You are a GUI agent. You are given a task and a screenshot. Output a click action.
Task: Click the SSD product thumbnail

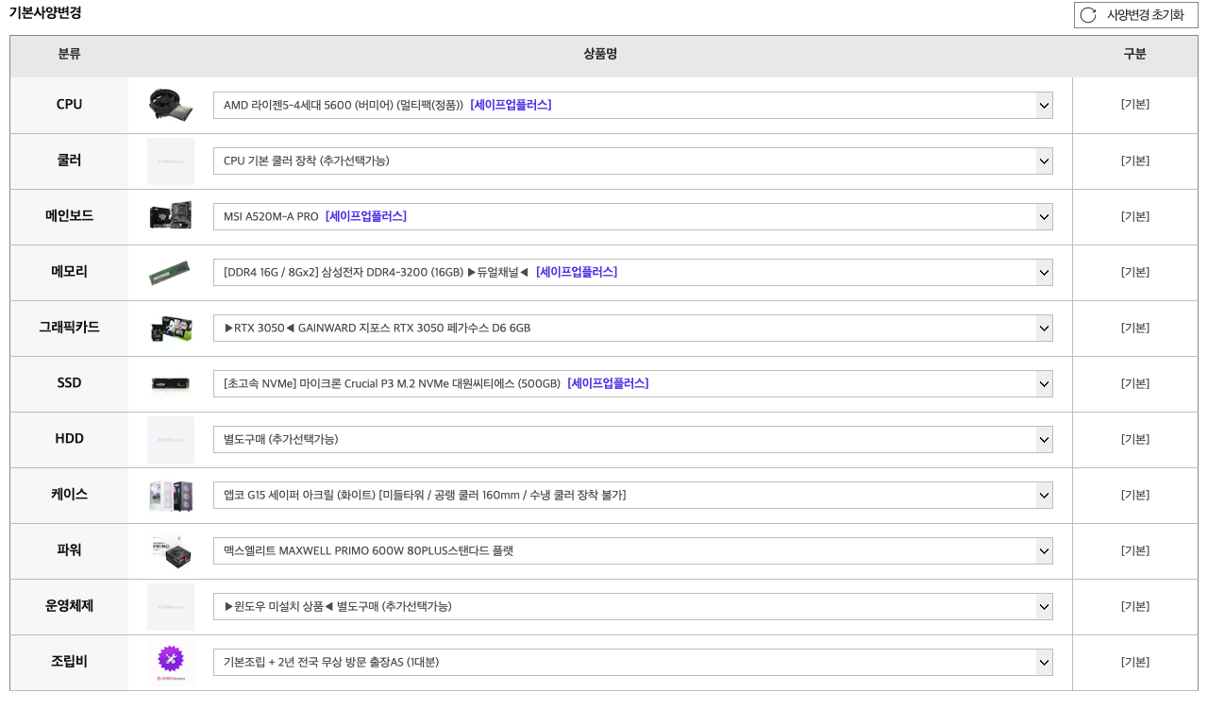click(171, 383)
